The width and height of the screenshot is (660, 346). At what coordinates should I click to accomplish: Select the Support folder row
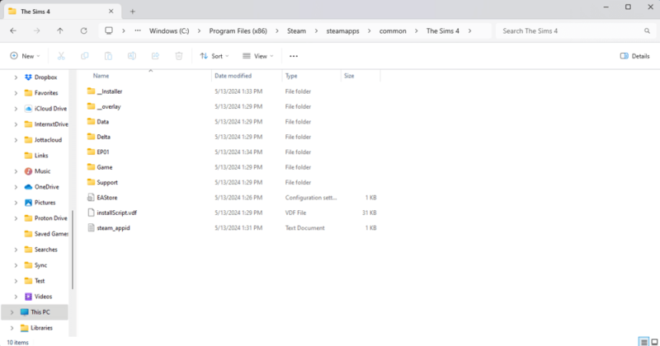(x=233, y=182)
